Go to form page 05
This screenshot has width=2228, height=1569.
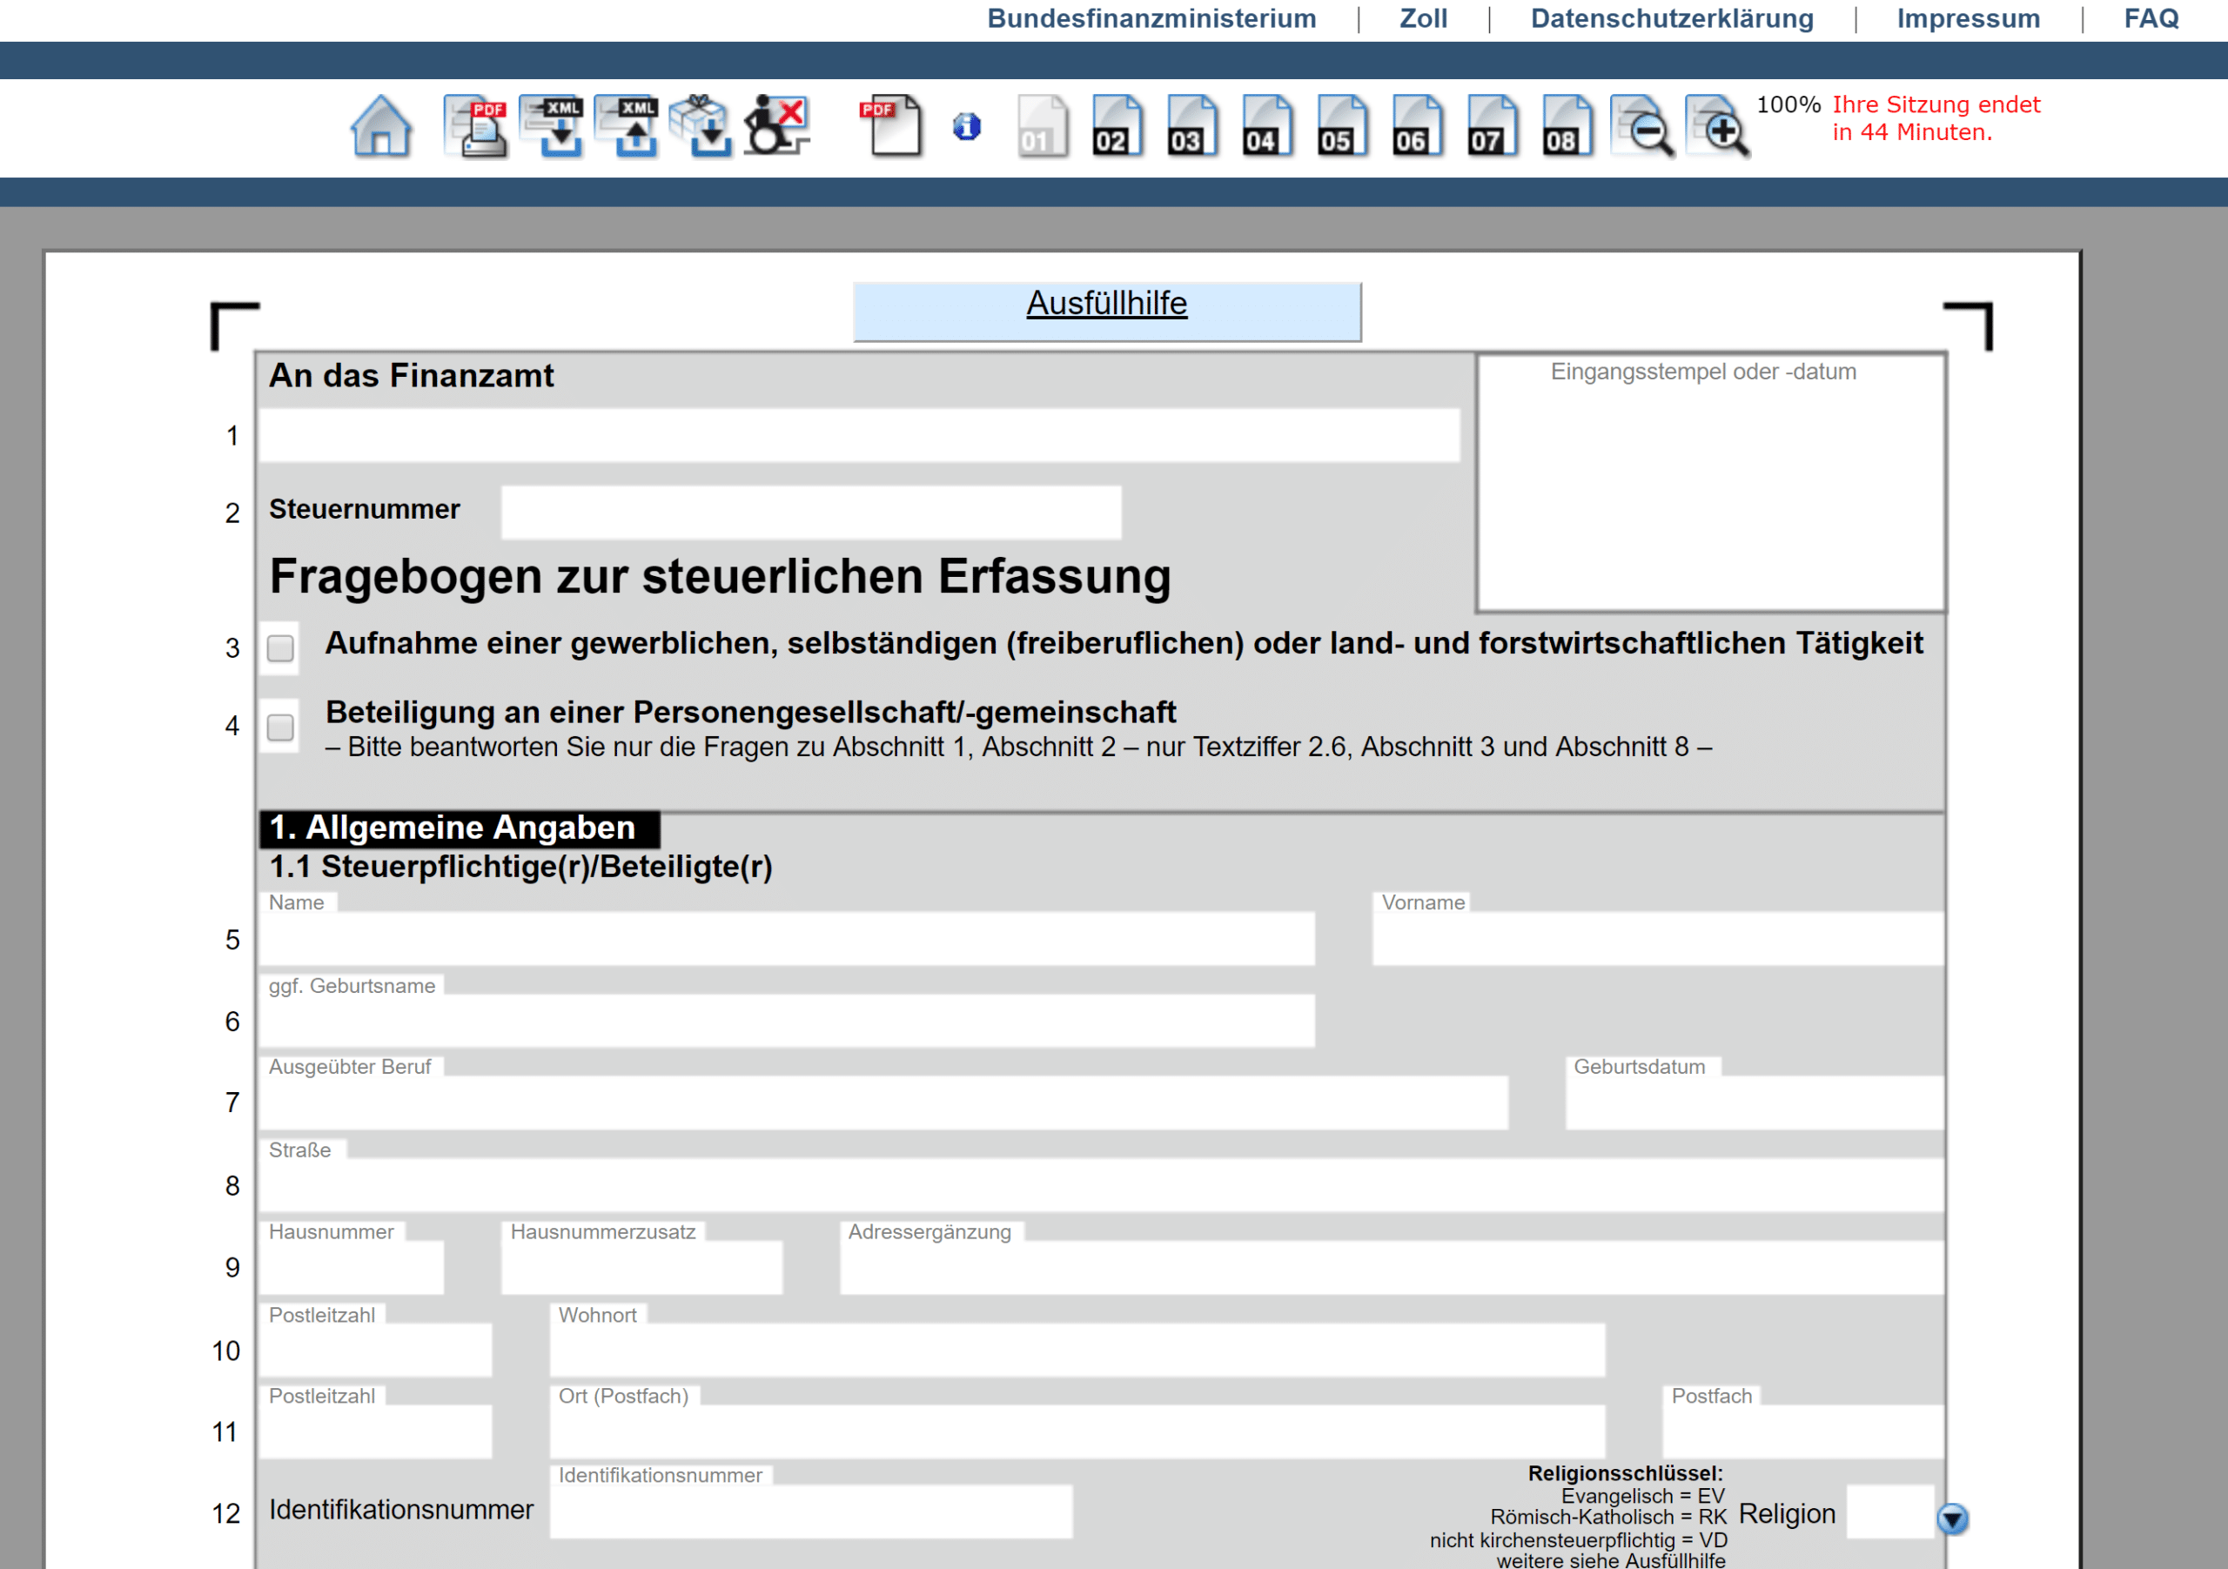point(1342,126)
